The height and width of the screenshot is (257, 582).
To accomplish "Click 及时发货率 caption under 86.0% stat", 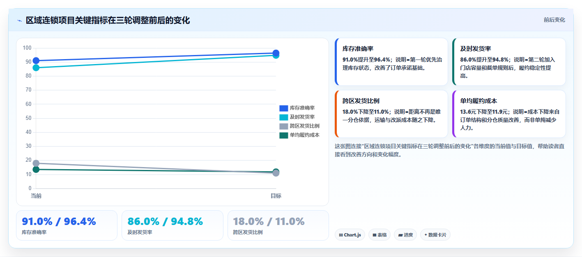I will coord(140,232).
